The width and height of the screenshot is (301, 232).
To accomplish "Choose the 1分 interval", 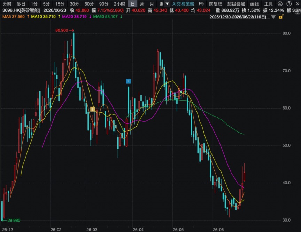I will (x=34, y=4).
